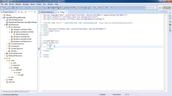
Task: Click the editor vertical scrollbar down arrow
Action: point(165,89)
